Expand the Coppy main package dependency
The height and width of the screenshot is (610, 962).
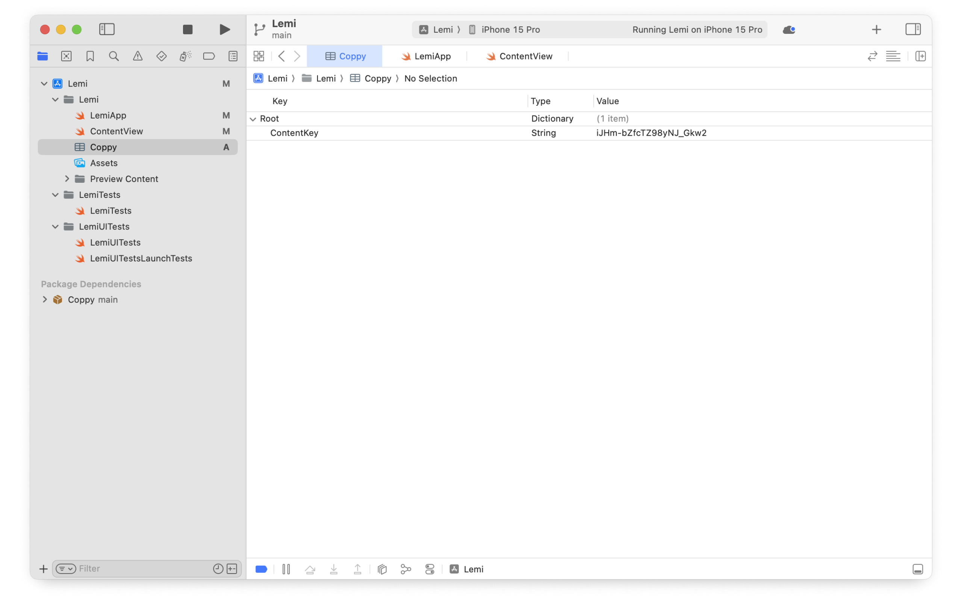(x=45, y=299)
